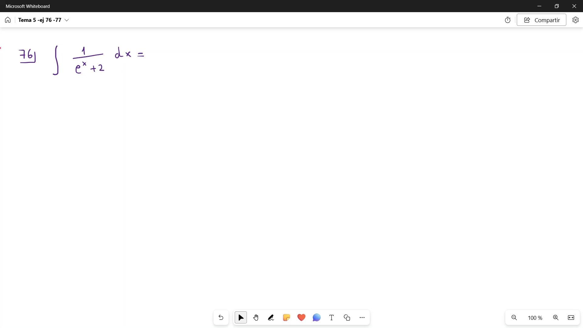Open the board title 'Tema 5 -ej 76 -77'

click(x=40, y=20)
